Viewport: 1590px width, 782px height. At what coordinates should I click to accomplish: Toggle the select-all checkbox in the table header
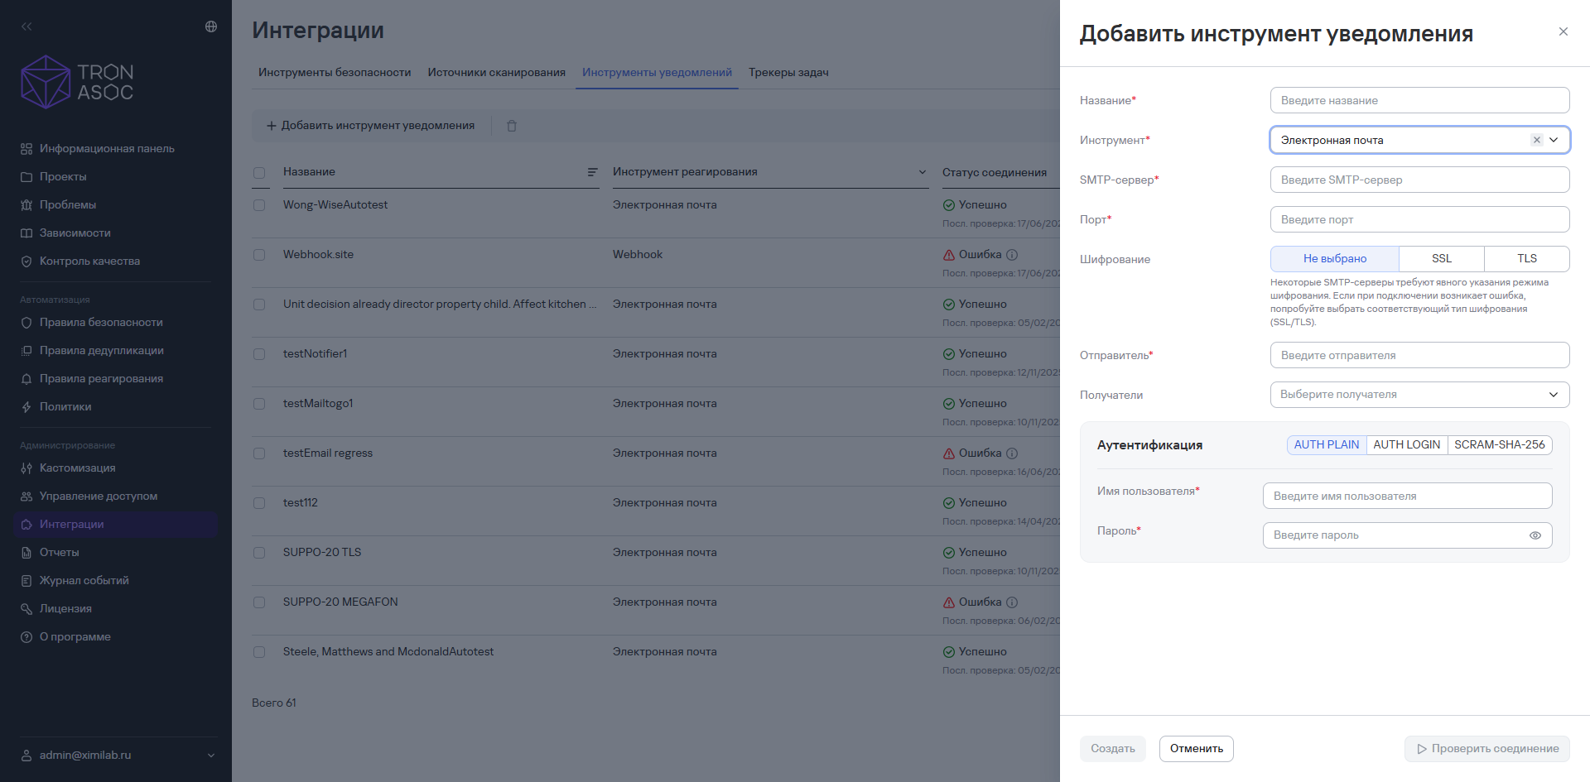coord(259,173)
